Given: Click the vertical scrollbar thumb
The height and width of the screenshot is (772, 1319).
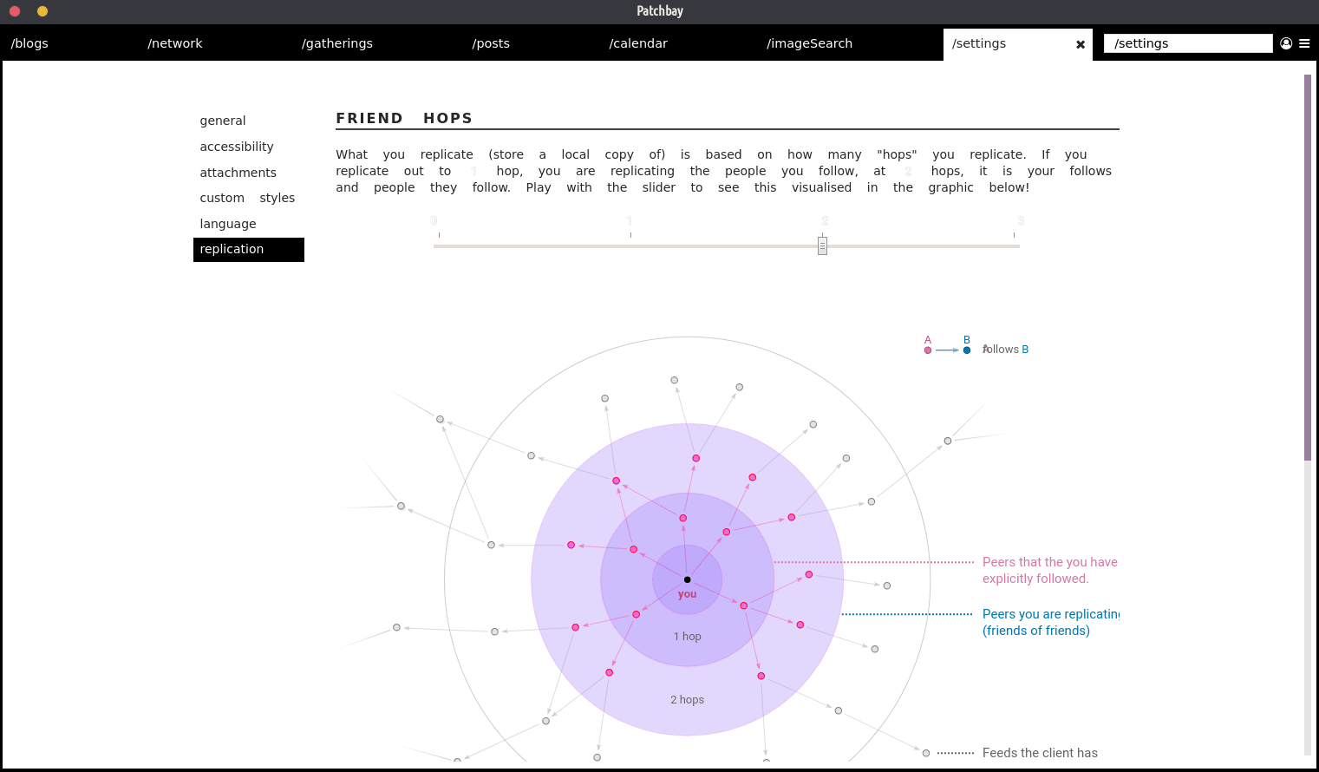Looking at the screenshot, I should tap(1308, 267).
